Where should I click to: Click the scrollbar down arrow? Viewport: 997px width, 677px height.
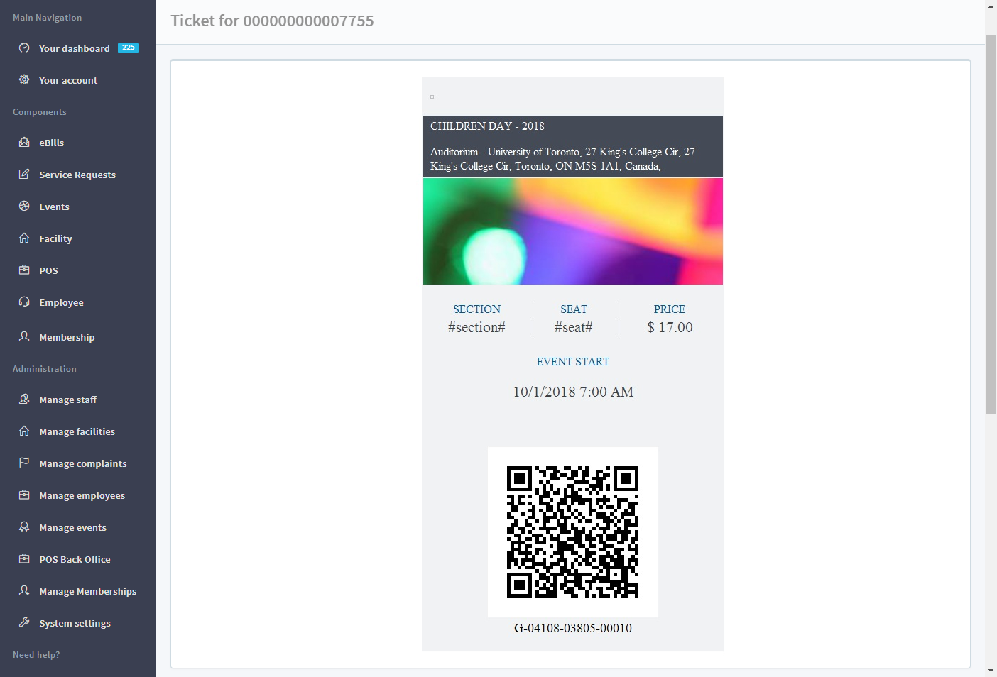click(x=991, y=671)
